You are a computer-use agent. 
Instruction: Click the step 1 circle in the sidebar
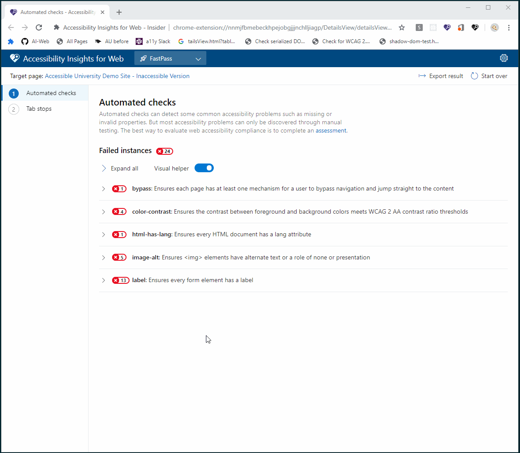(14, 93)
